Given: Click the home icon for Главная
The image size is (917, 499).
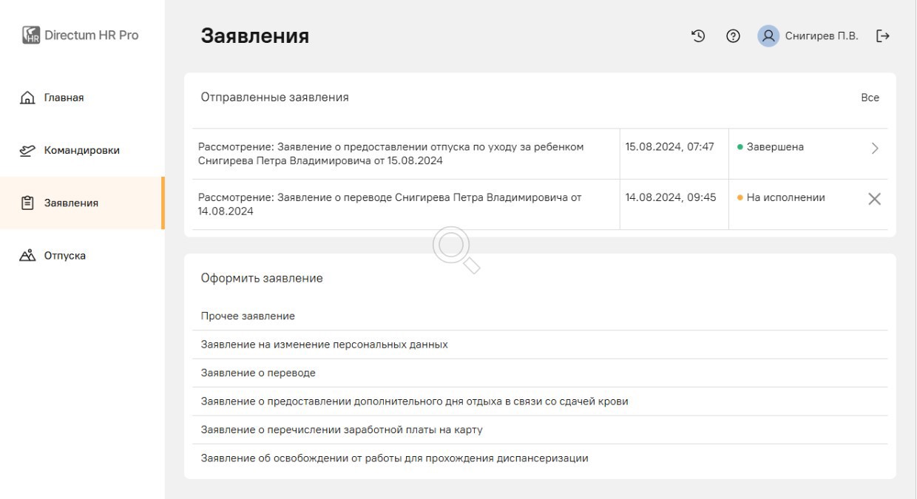Looking at the screenshot, I should coord(27,98).
